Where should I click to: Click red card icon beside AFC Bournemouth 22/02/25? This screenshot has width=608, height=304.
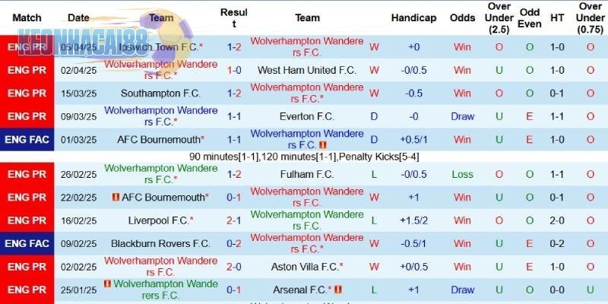pyautogui.click(x=116, y=197)
